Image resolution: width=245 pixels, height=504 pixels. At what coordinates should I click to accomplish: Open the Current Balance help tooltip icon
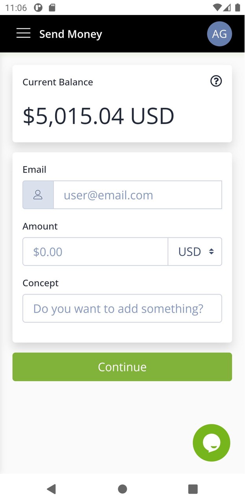(x=216, y=81)
